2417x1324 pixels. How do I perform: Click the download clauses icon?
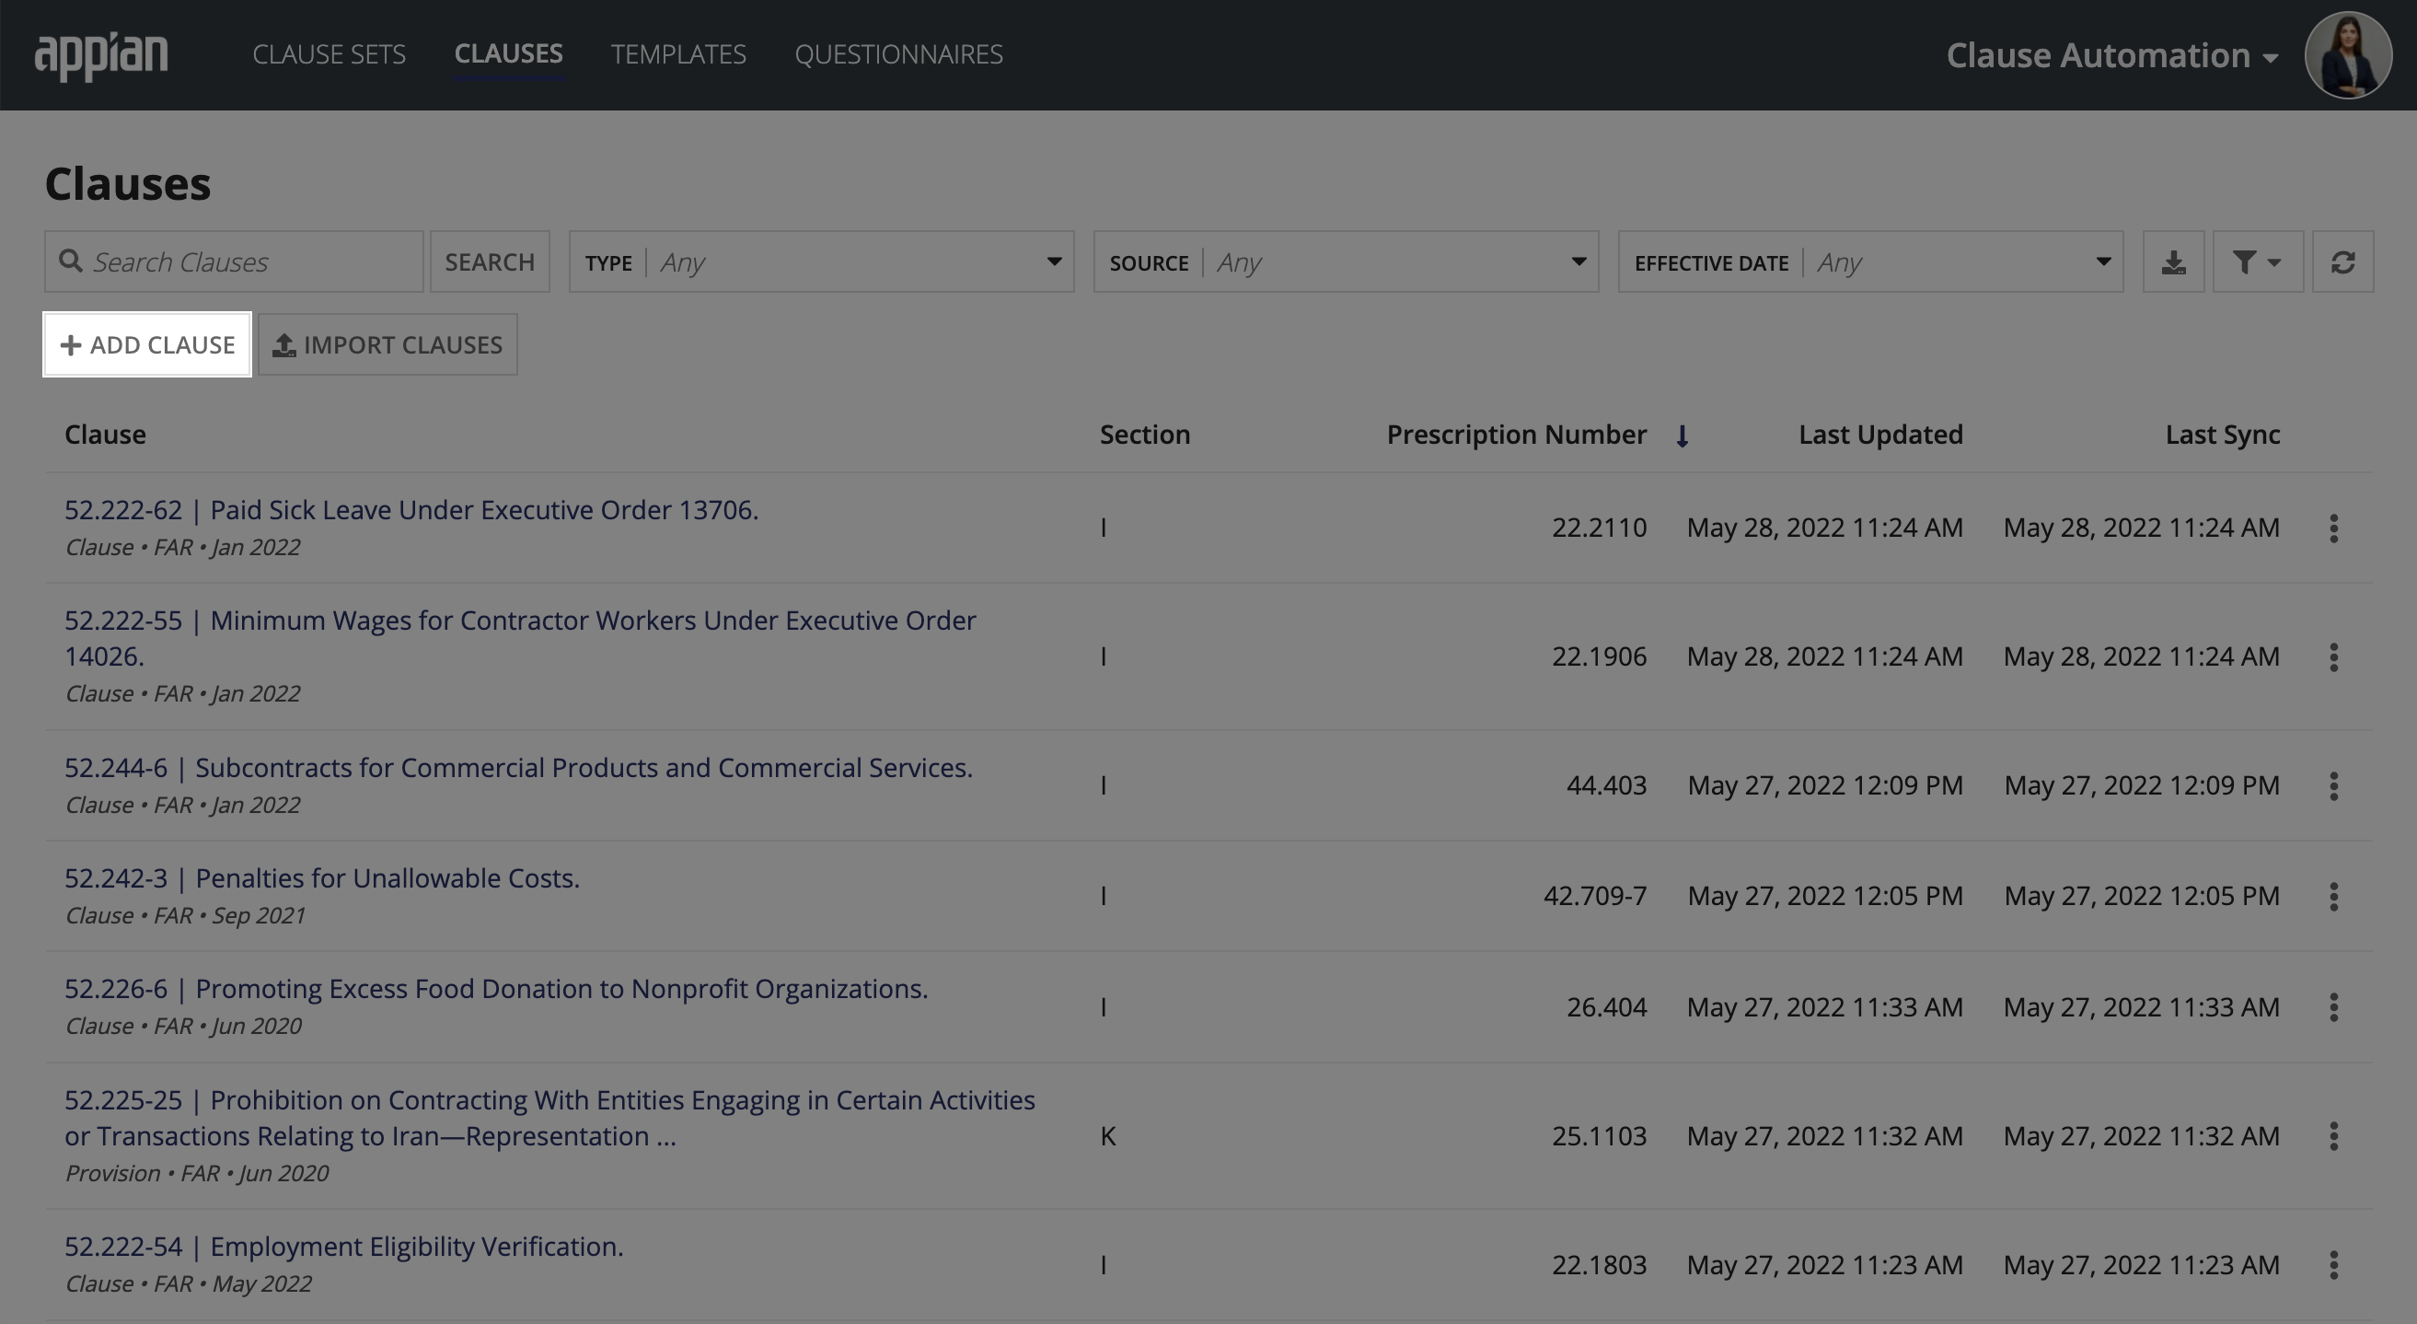tap(2173, 262)
